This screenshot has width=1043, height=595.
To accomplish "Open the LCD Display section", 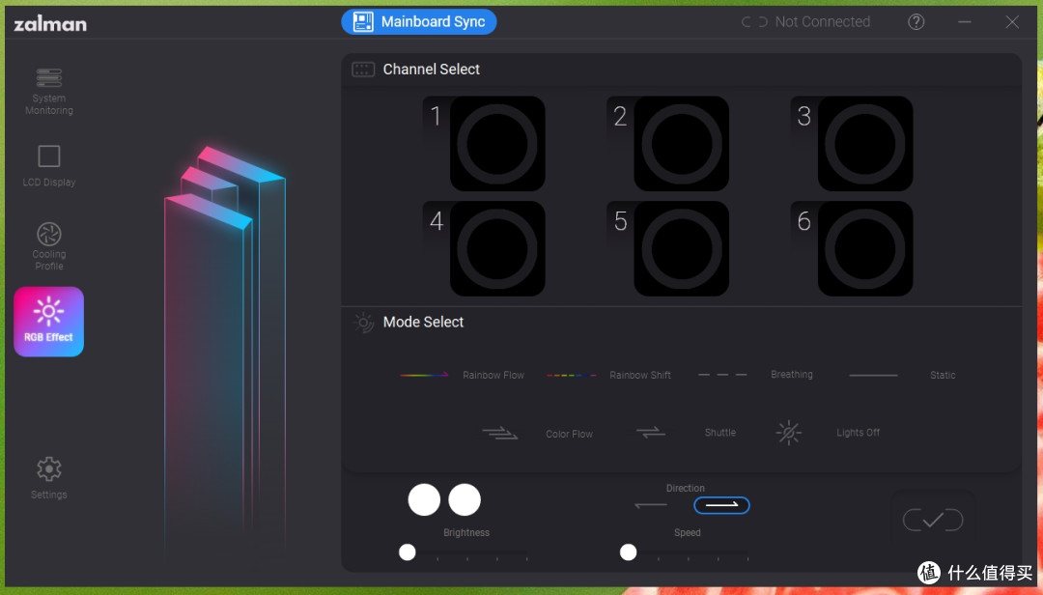I will tap(49, 166).
